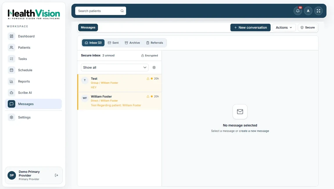Start a New conversation
The height and width of the screenshot is (189, 334).
tap(250, 28)
